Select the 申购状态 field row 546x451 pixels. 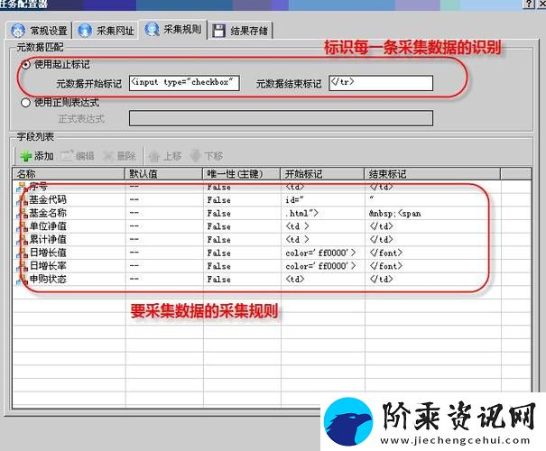pos(272,280)
